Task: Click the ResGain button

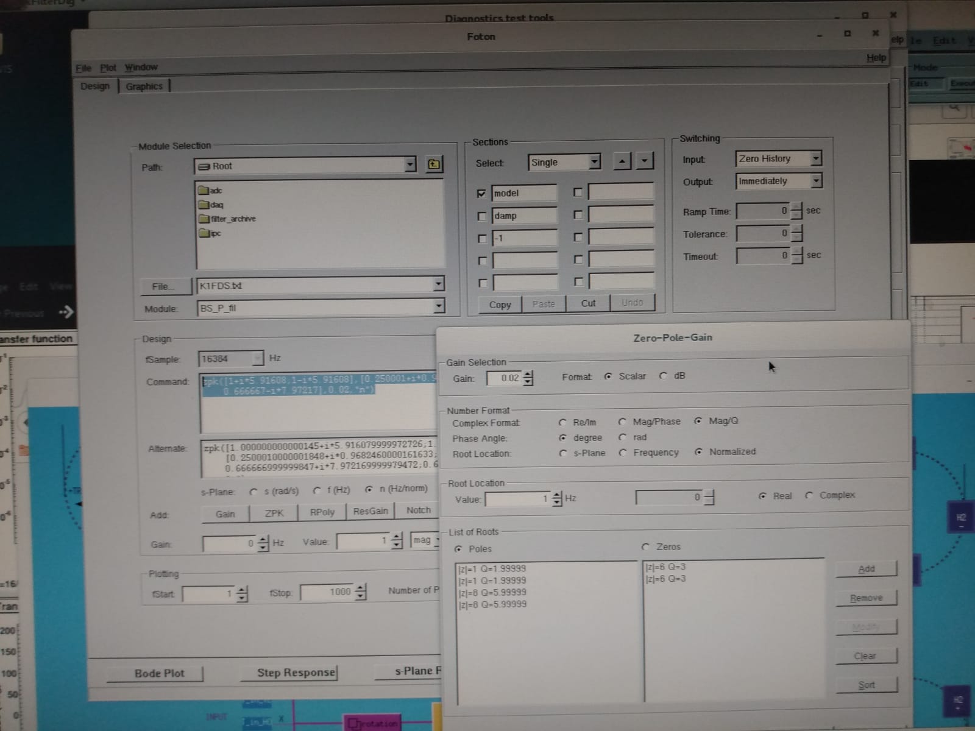Action: [x=370, y=511]
